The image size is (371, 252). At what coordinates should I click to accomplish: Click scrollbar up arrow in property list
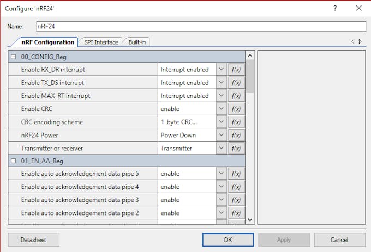click(250, 56)
